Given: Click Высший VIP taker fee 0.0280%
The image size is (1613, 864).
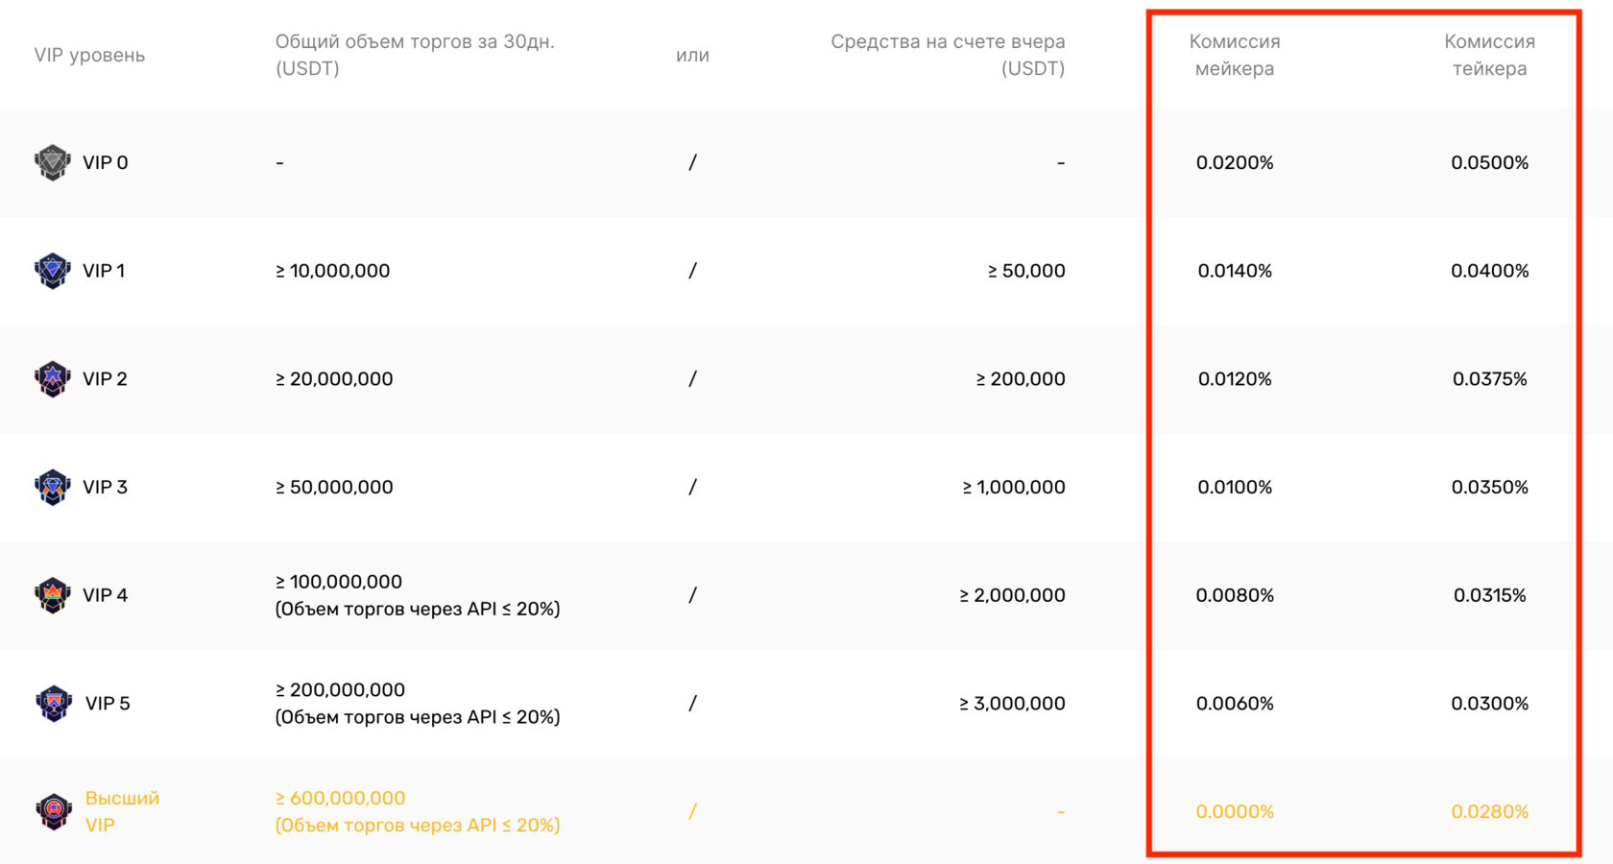Looking at the screenshot, I should click(1489, 811).
